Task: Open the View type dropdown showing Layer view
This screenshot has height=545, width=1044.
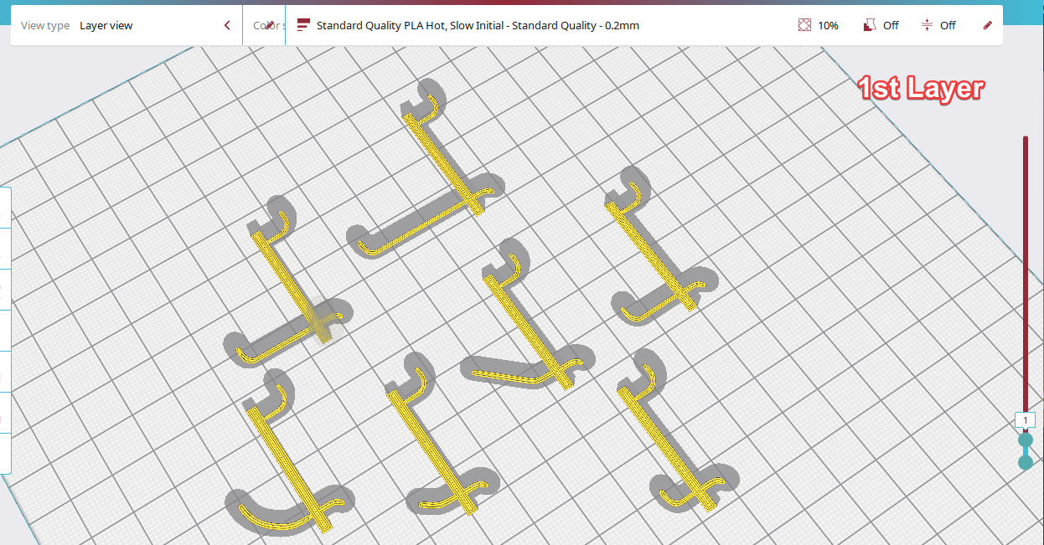Action: tap(127, 25)
